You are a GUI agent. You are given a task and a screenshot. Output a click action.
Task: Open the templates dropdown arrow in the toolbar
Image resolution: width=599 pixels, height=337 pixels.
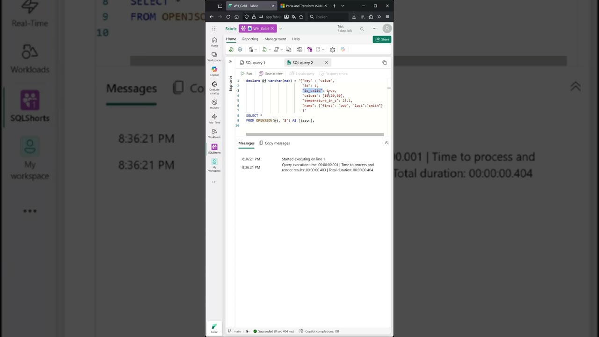281,50
